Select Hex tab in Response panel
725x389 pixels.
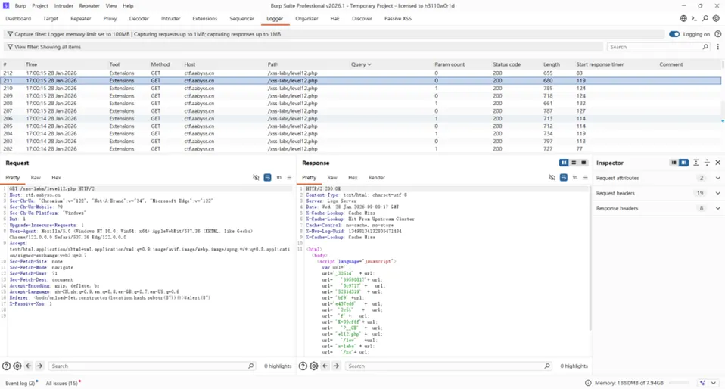[353, 178]
